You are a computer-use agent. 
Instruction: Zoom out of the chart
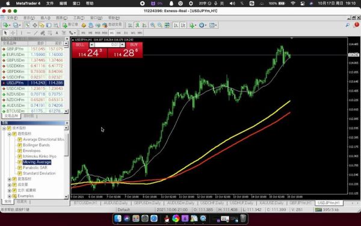pos(159,25)
